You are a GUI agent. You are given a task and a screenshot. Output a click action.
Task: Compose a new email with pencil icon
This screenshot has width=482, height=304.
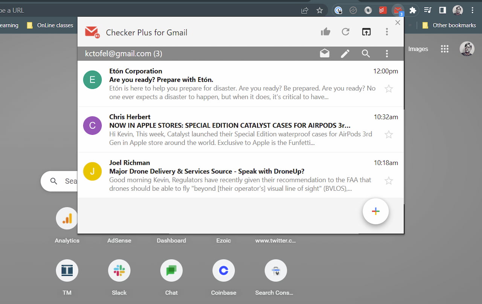click(345, 54)
